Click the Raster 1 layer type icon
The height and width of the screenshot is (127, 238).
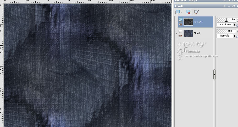click(180, 20)
